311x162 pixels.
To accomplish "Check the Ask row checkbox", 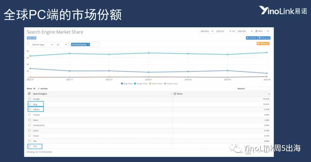I will [x=29, y=141].
